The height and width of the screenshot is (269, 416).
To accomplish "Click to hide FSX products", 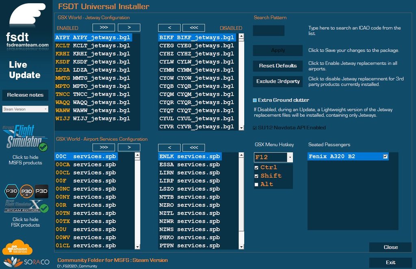I will tap(26, 222).
